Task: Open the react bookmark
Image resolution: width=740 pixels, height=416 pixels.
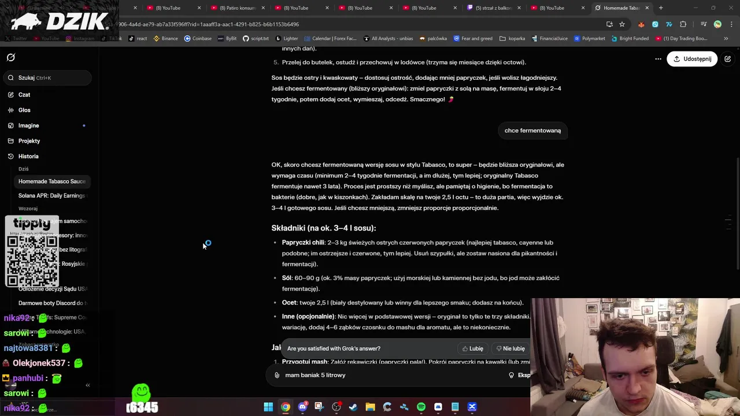Action: point(138,39)
